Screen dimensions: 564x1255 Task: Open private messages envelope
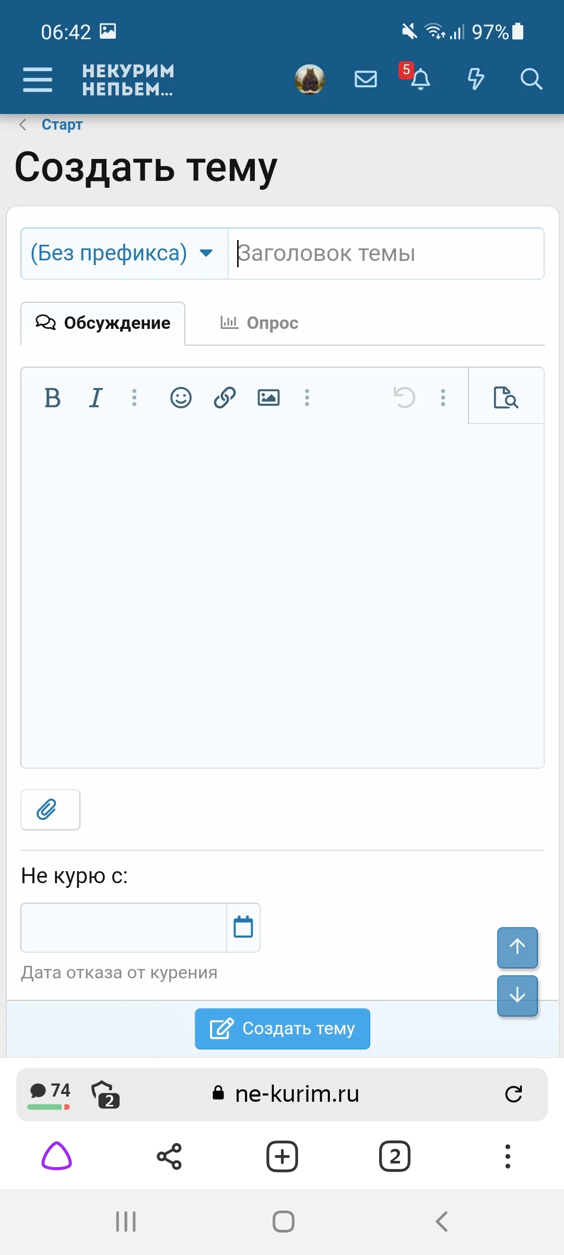[366, 79]
